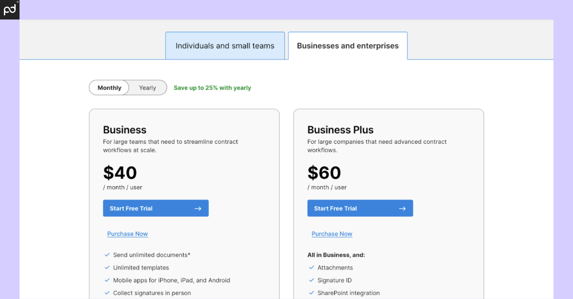
Task: Select the Monthly billing option
Action: click(x=109, y=87)
